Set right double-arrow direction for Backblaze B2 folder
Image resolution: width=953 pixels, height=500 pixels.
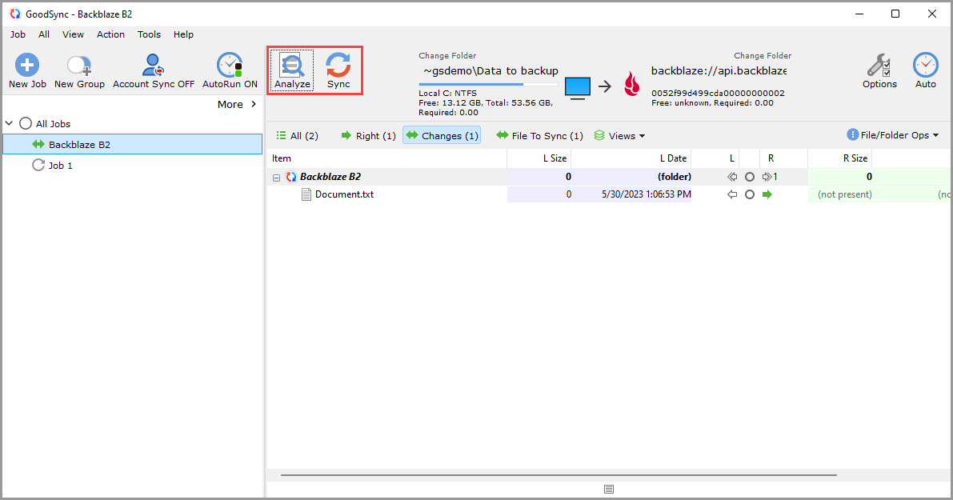point(767,177)
